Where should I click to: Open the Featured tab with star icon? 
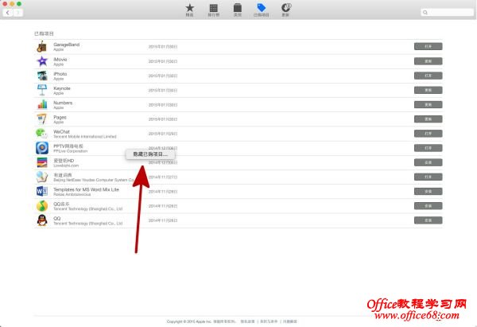[189, 10]
